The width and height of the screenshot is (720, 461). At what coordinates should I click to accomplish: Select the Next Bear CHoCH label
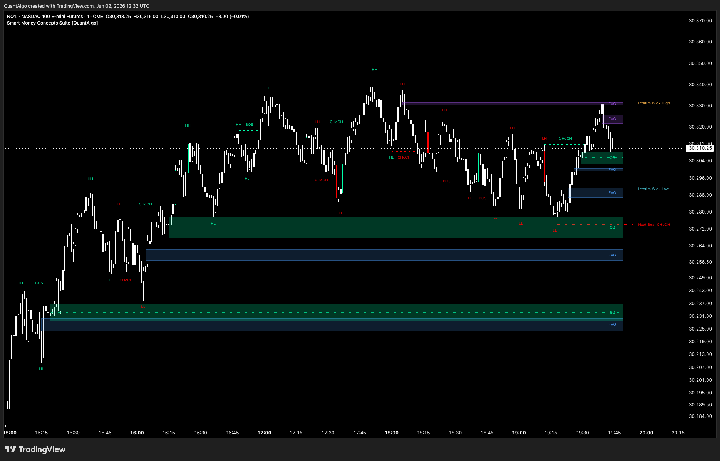pos(654,225)
